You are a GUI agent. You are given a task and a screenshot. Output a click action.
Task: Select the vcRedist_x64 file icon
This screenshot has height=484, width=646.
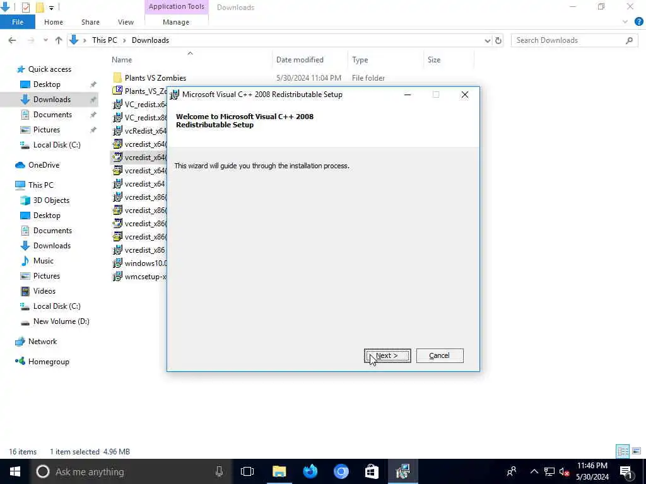click(117, 130)
